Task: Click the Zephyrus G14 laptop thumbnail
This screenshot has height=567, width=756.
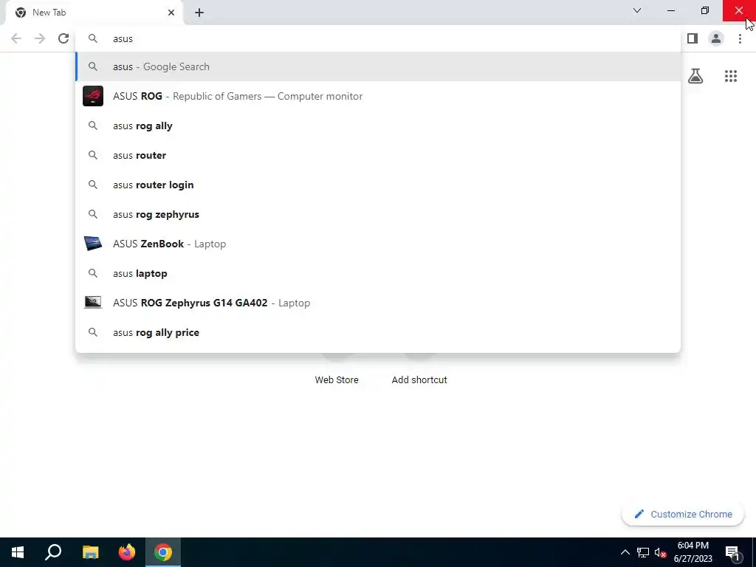Action: point(93,302)
